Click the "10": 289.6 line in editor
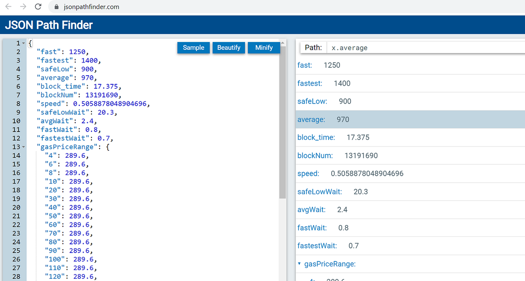 pyautogui.click(x=69, y=181)
